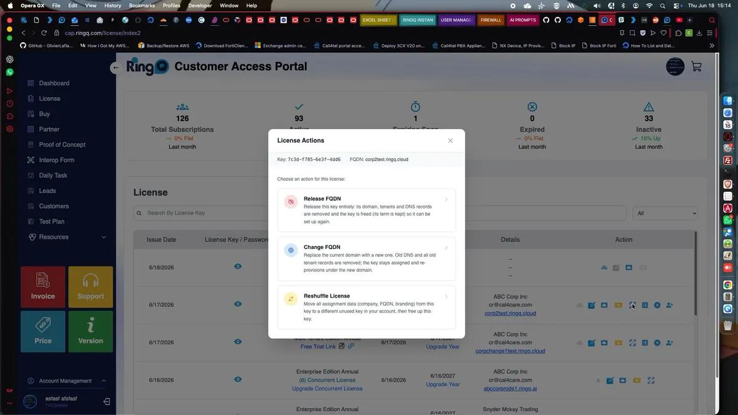Click yellow icon in corpchange1test.ringq.cloud row
Viewport: 738px width, 415px height.
click(618, 343)
